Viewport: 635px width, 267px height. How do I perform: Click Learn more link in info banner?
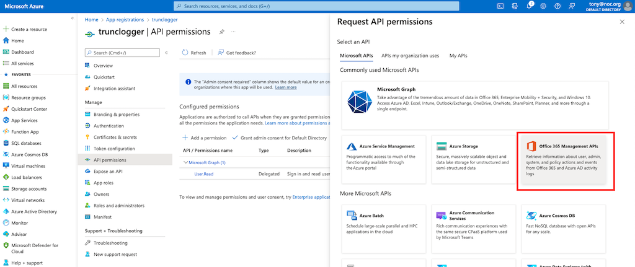286,87
